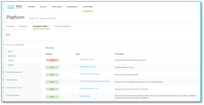
Task: Click the Operational Tools label
Action: (x=14, y=88)
